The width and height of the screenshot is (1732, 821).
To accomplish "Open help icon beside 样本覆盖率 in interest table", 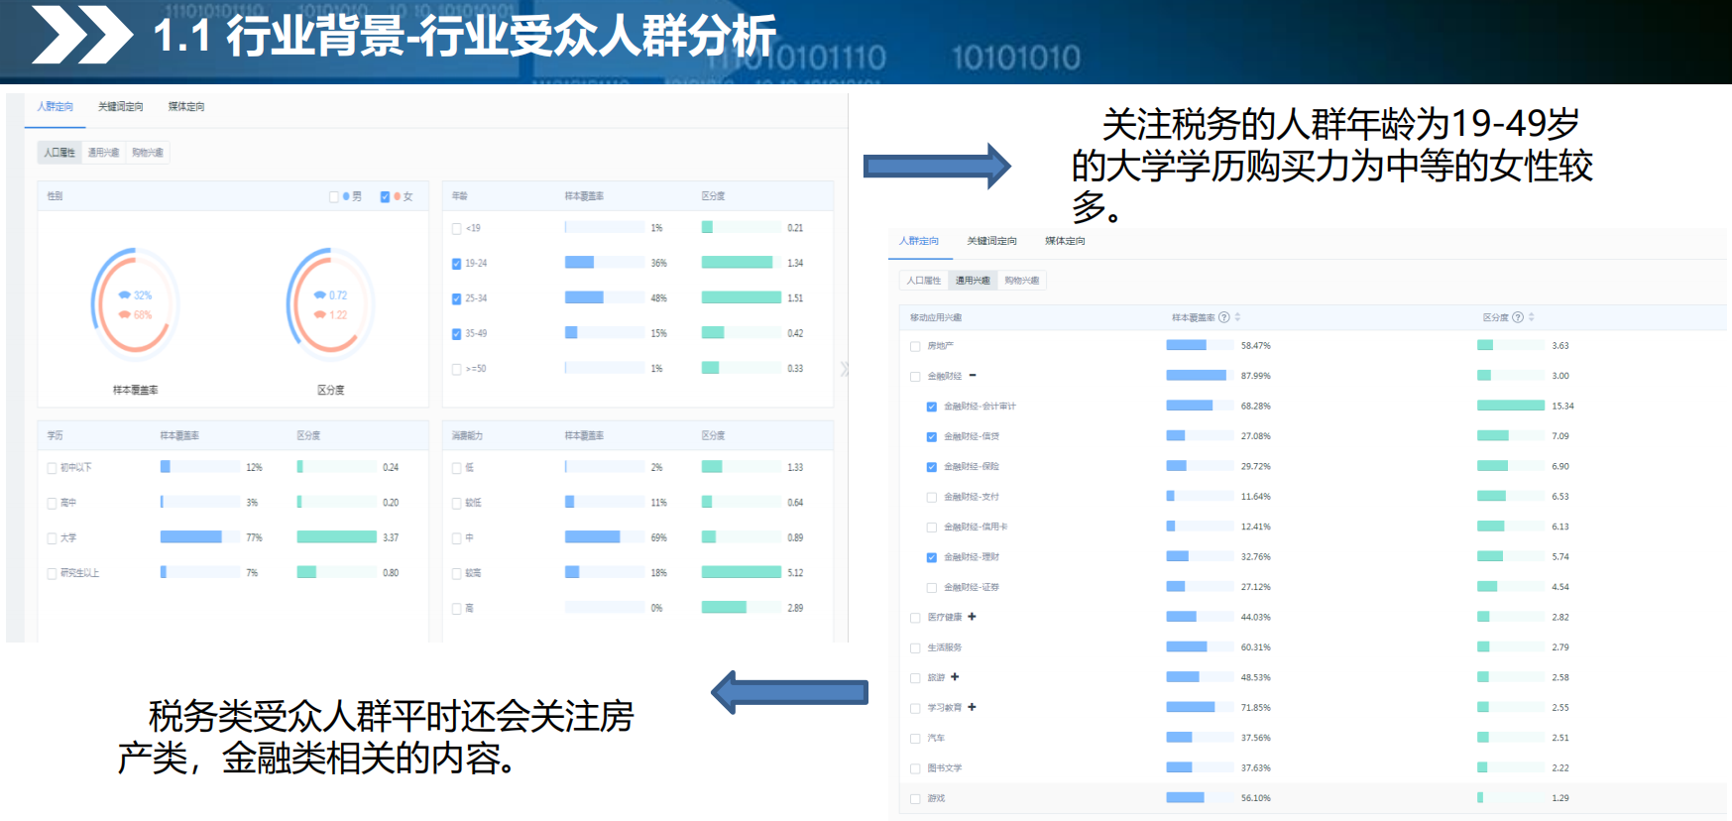I will pos(1223,317).
